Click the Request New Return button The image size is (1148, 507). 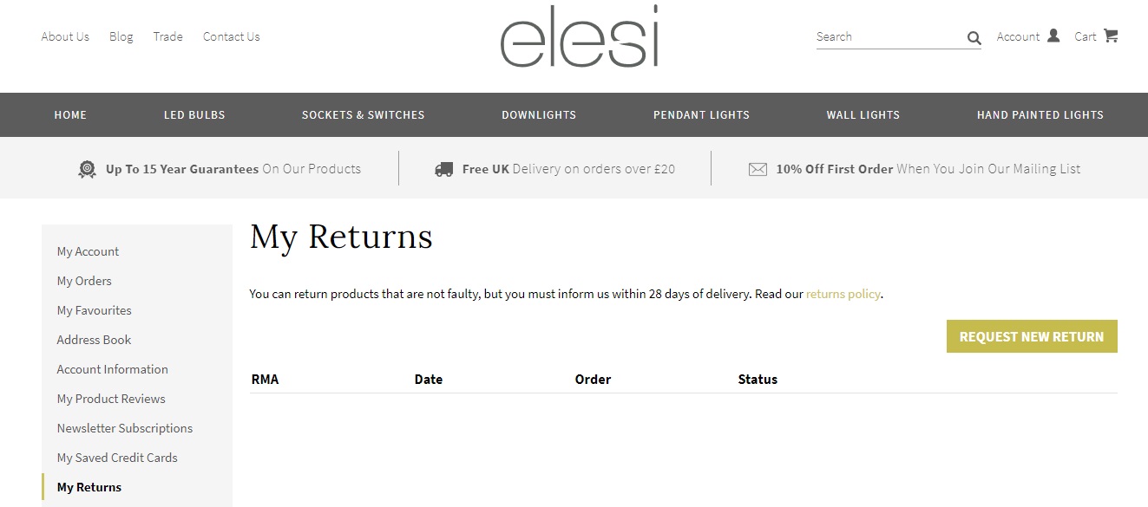(1032, 336)
